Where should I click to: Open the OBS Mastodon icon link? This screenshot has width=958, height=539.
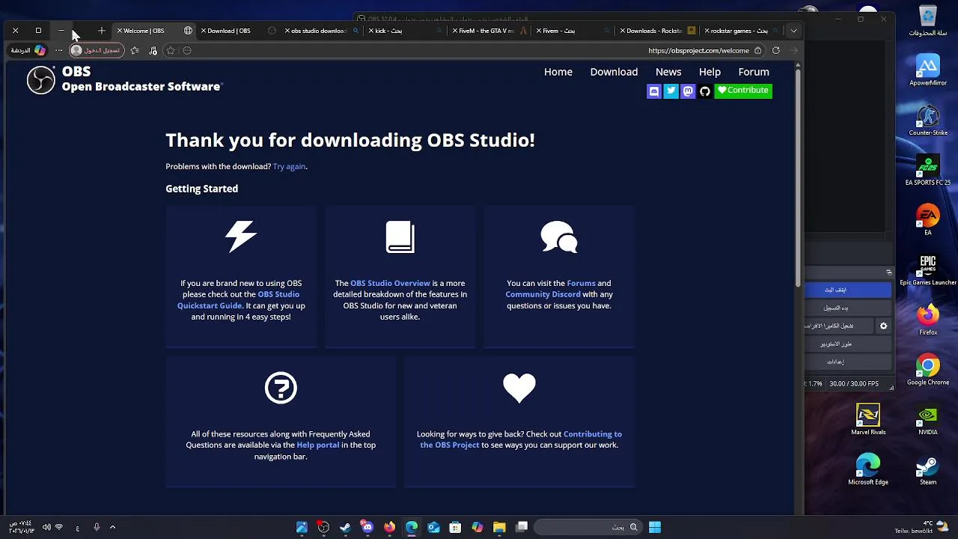(688, 91)
